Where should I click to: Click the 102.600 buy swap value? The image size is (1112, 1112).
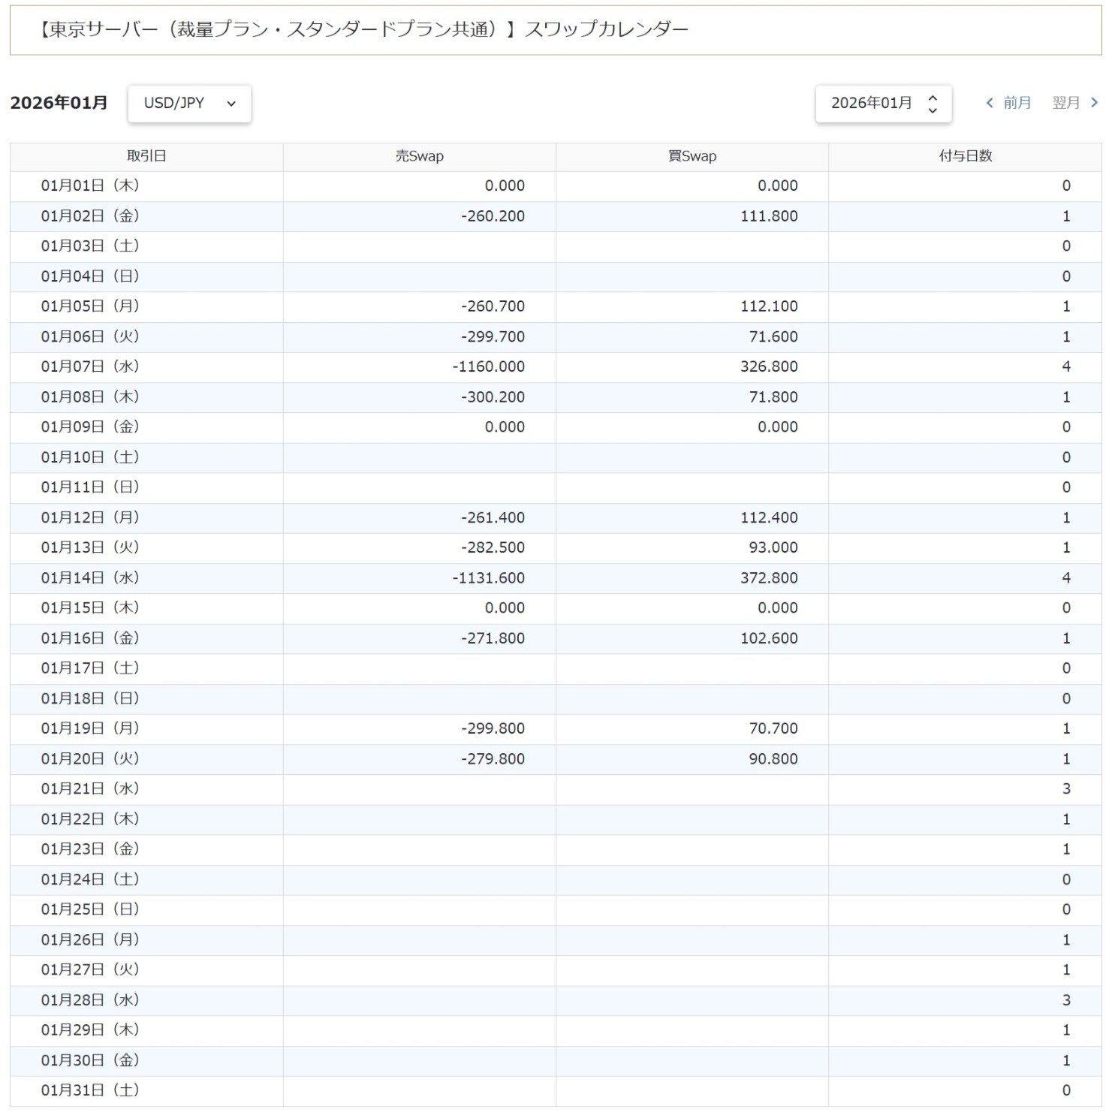(769, 638)
